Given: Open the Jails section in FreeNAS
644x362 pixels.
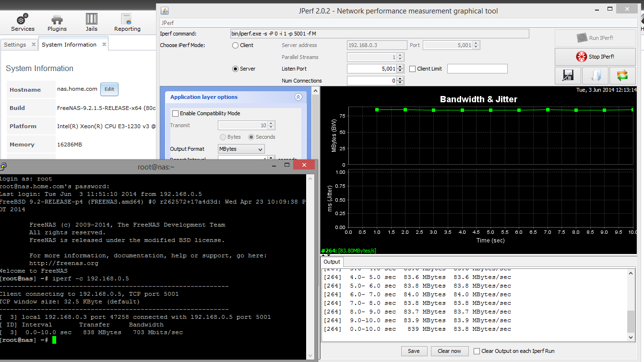Looking at the screenshot, I should 91,22.
